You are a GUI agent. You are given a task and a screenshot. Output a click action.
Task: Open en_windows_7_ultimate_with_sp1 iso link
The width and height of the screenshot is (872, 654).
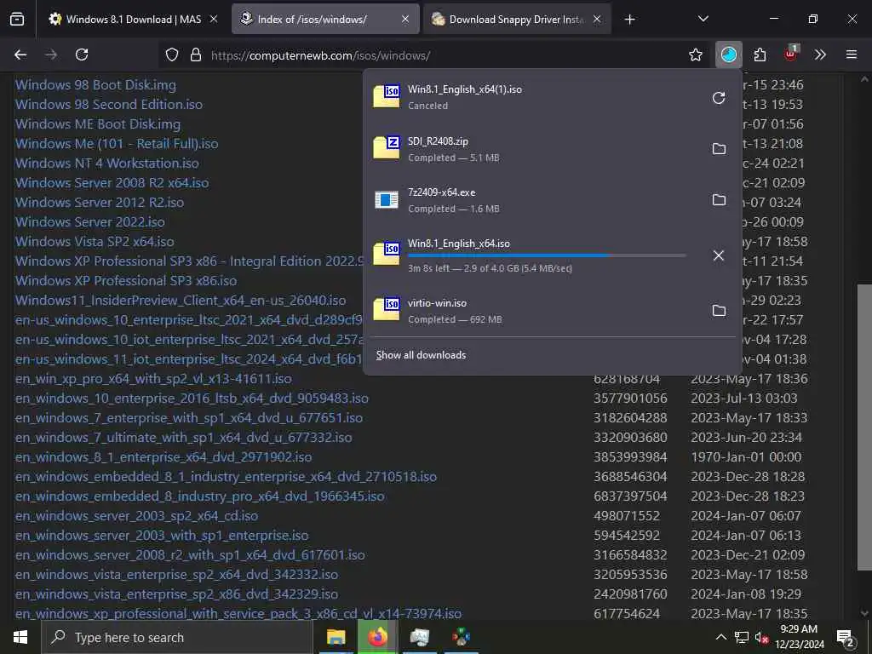click(184, 438)
